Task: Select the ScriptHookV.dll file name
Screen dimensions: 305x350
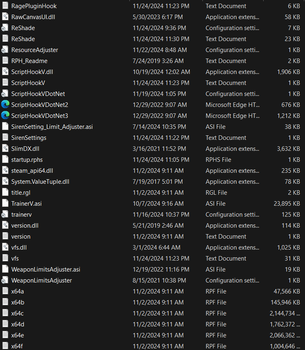Action: click(32, 72)
